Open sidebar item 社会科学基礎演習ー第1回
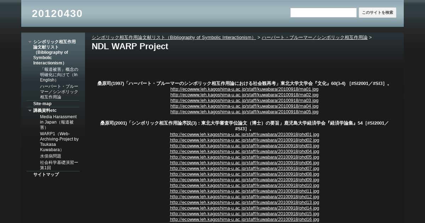This screenshot has width=425, height=223. point(59,165)
